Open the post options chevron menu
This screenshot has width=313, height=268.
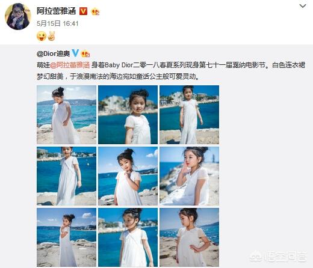pyautogui.click(x=303, y=6)
